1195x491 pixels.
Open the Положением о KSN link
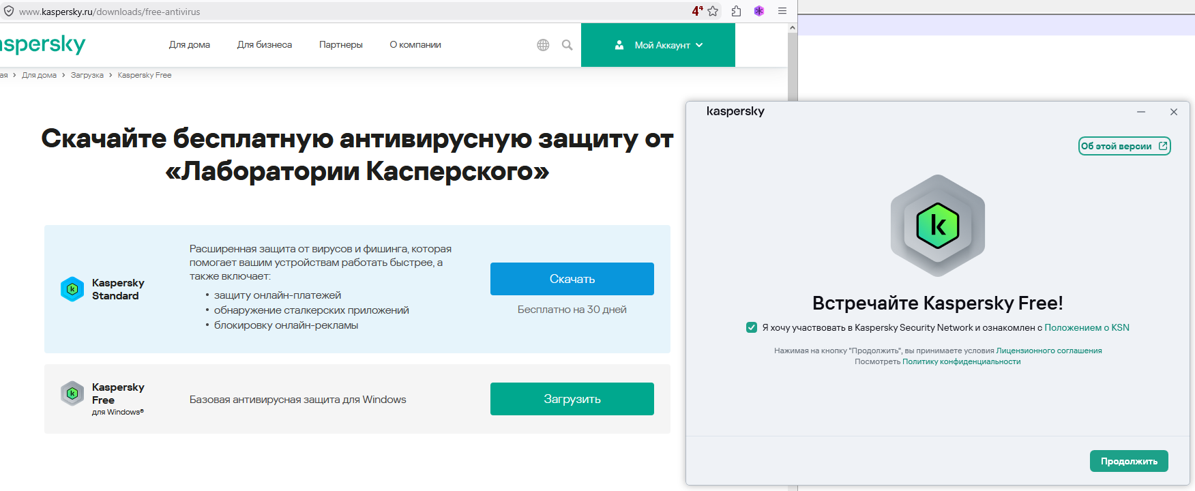point(1087,327)
